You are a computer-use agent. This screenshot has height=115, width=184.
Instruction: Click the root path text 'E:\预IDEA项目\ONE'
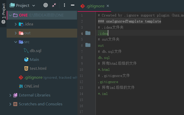[47, 15]
